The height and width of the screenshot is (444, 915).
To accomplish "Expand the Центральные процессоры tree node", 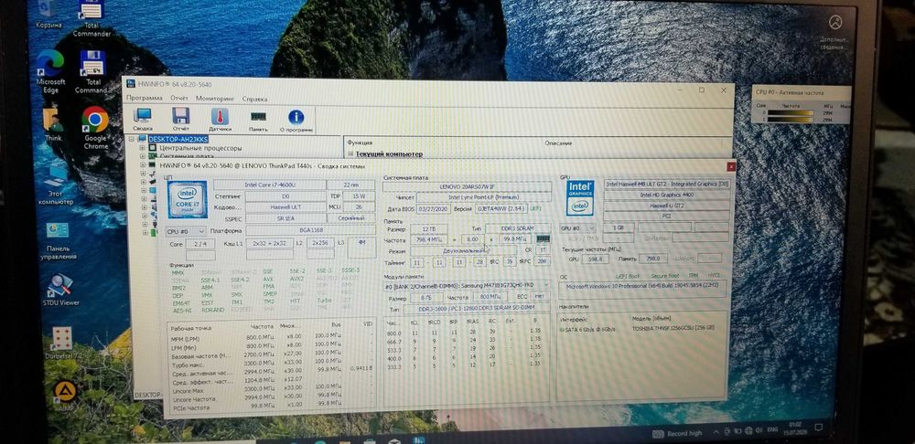I will pyautogui.click(x=142, y=148).
